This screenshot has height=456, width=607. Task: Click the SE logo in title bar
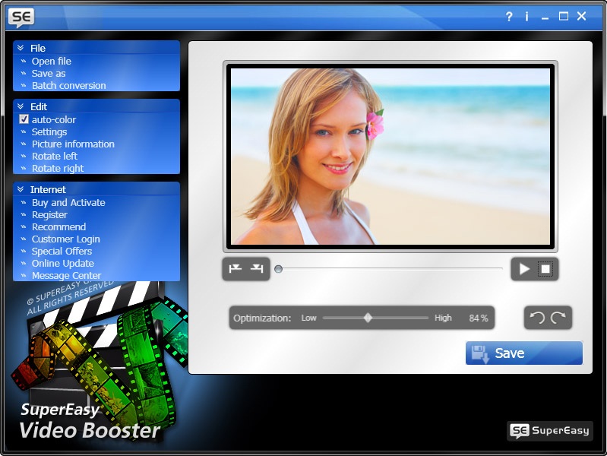[21, 16]
